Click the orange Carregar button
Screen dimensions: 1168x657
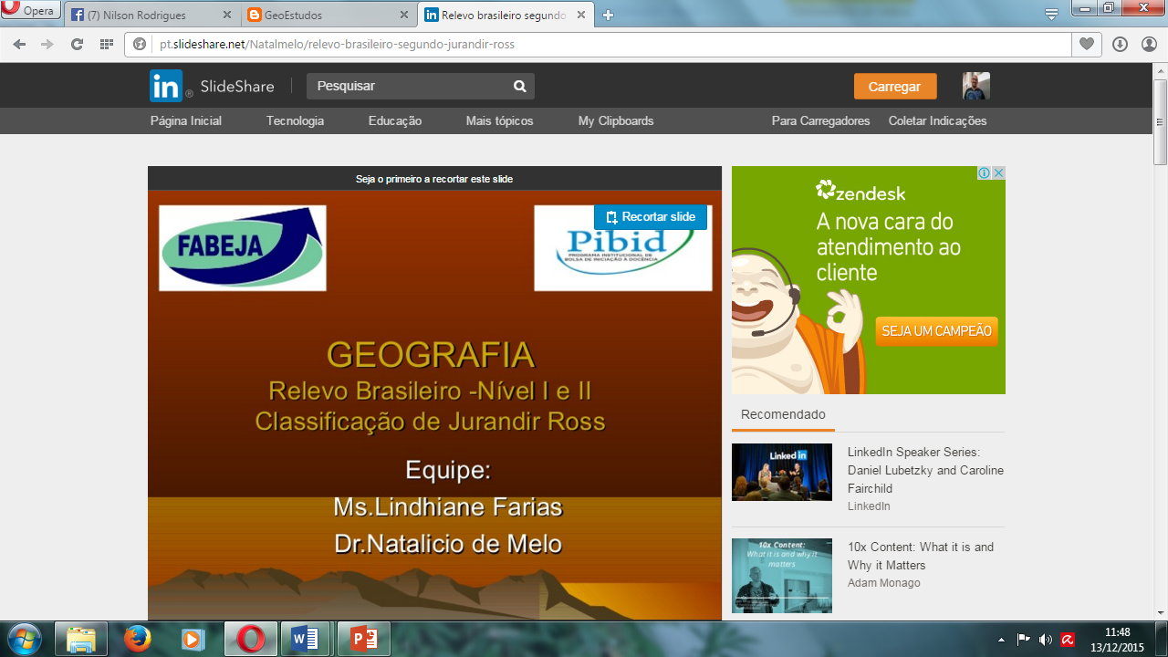895,87
